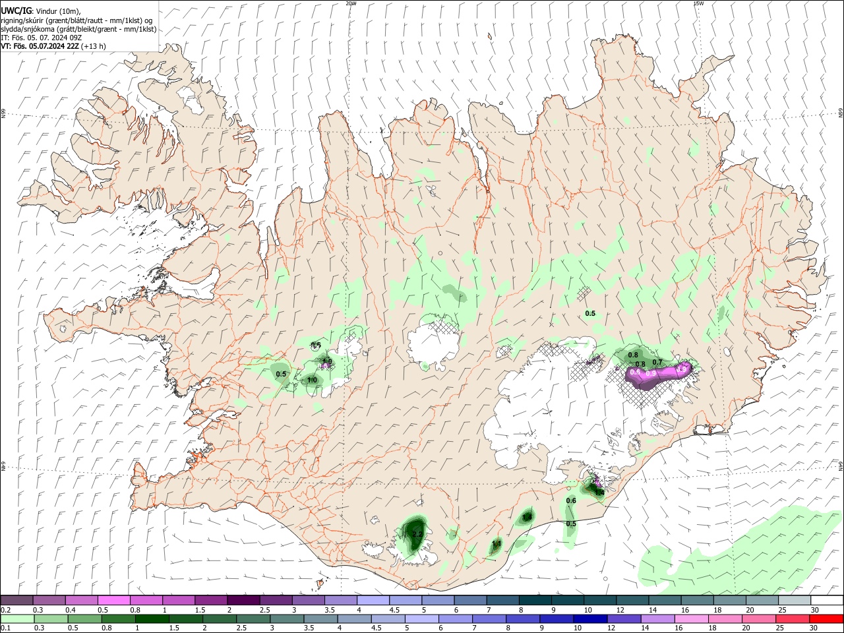The height and width of the screenshot is (633, 844).
Task: Click the 15W longitude label at top edge
Action: point(698,3)
